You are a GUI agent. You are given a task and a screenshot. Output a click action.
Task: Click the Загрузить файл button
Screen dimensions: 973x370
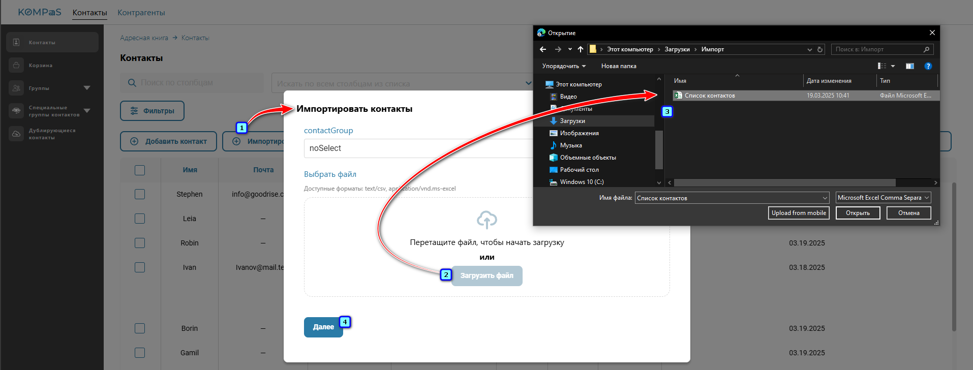487,276
